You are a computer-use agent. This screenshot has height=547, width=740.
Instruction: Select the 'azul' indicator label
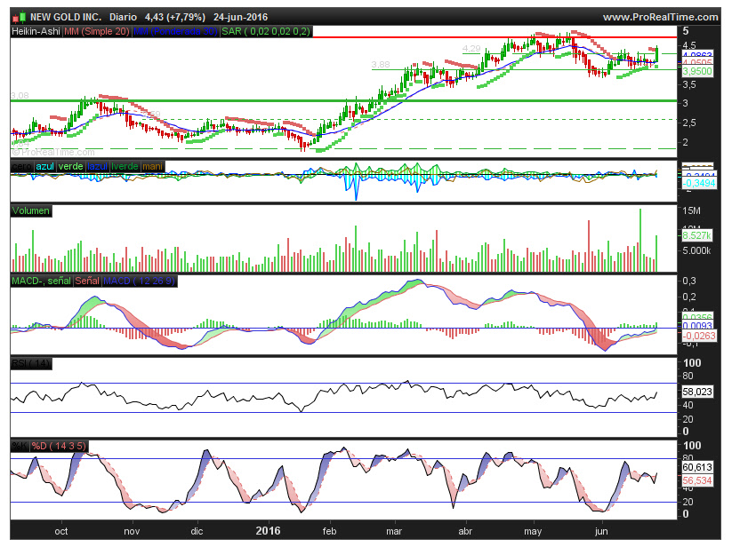click(45, 166)
